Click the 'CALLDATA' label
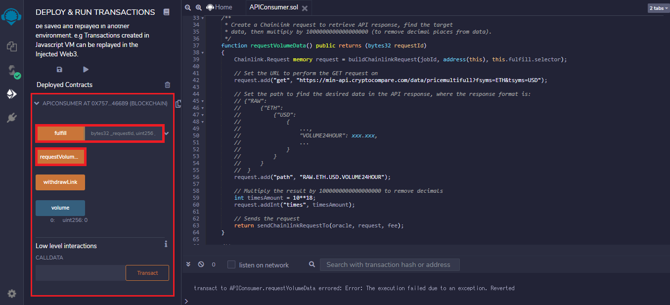Viewport: 670px width, 305px height. tap(49, 258)
